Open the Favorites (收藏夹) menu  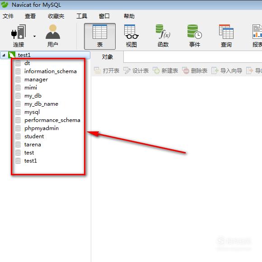56,16
